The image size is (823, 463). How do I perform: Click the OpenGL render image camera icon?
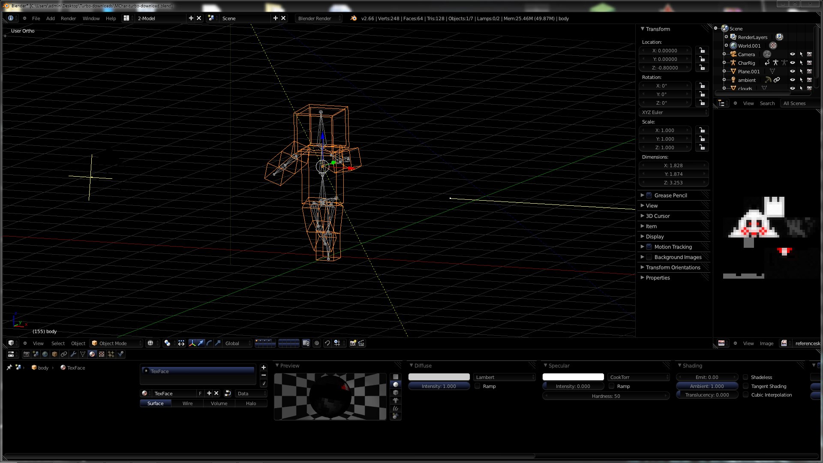[353, 343]
